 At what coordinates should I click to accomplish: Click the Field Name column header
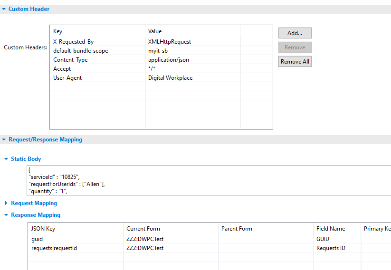point(331,229)
